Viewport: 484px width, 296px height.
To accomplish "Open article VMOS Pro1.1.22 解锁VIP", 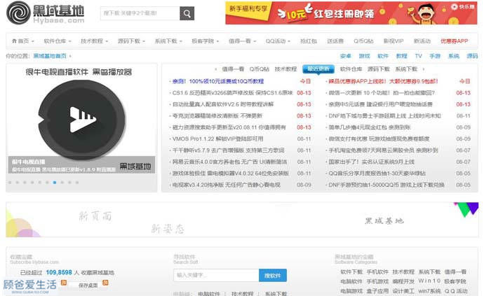I will pos(217,139).
